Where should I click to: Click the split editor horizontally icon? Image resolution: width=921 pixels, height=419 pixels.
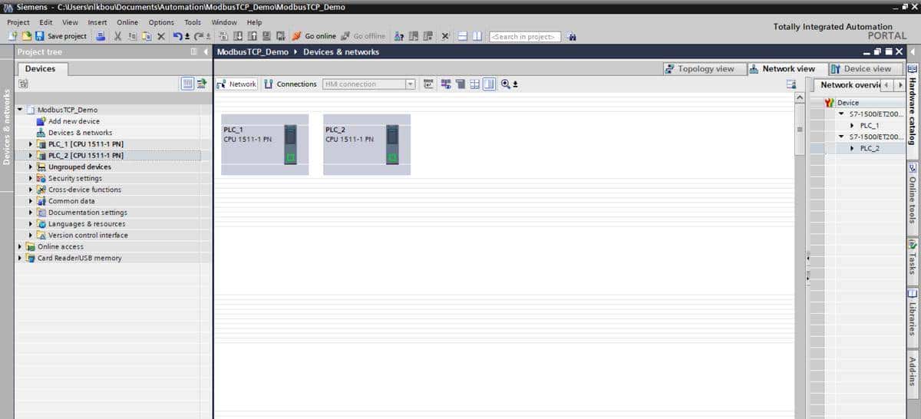463,36
